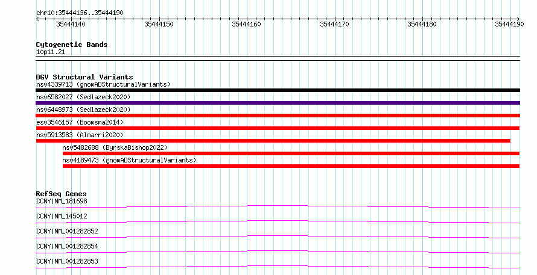Open variant nsv4339713 (gnomADStructuralVariants) label
This screenshot has width=537, height=275.
[x=103, y=84]
